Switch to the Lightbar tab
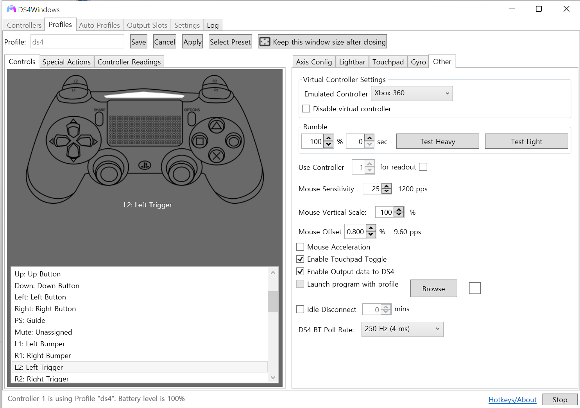This screenshot has width=580, height=408. pos(352,62)
